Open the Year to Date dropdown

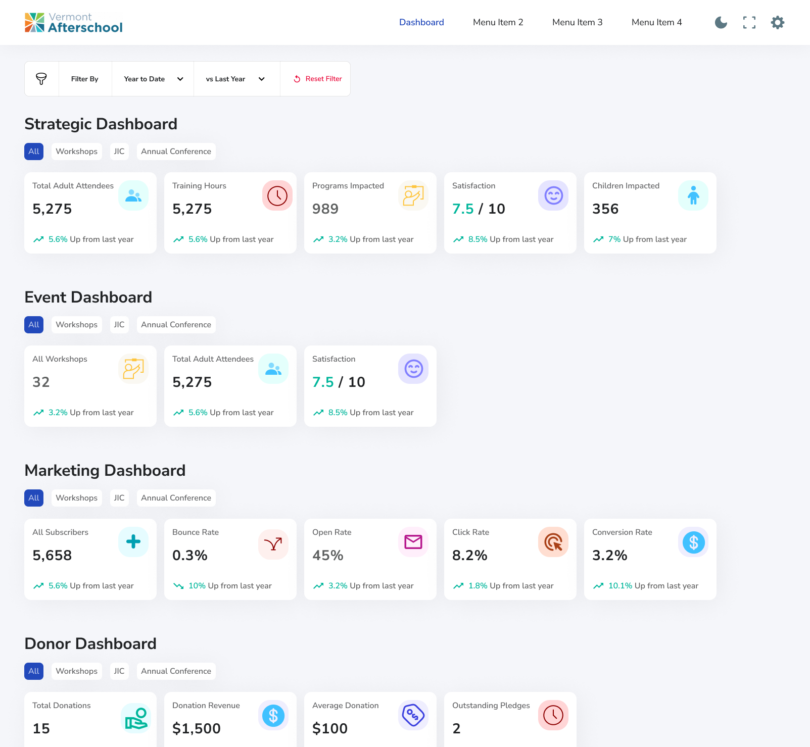click(x=153, y=79)
